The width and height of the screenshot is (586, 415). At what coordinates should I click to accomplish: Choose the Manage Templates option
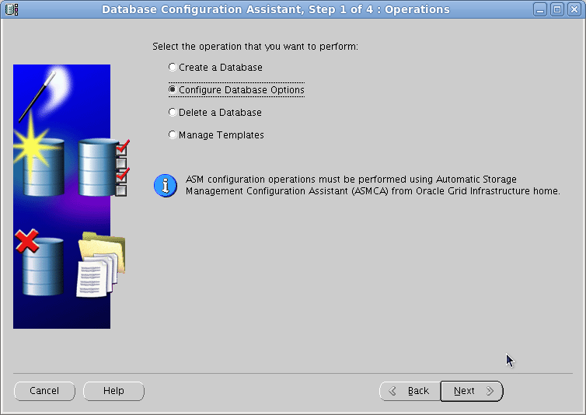(x=216, y=134)
